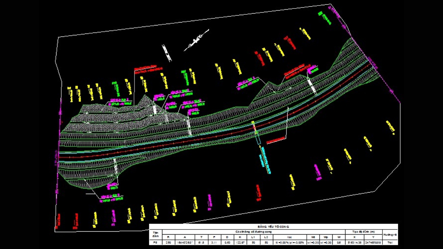Select the R column value 250

168,242
